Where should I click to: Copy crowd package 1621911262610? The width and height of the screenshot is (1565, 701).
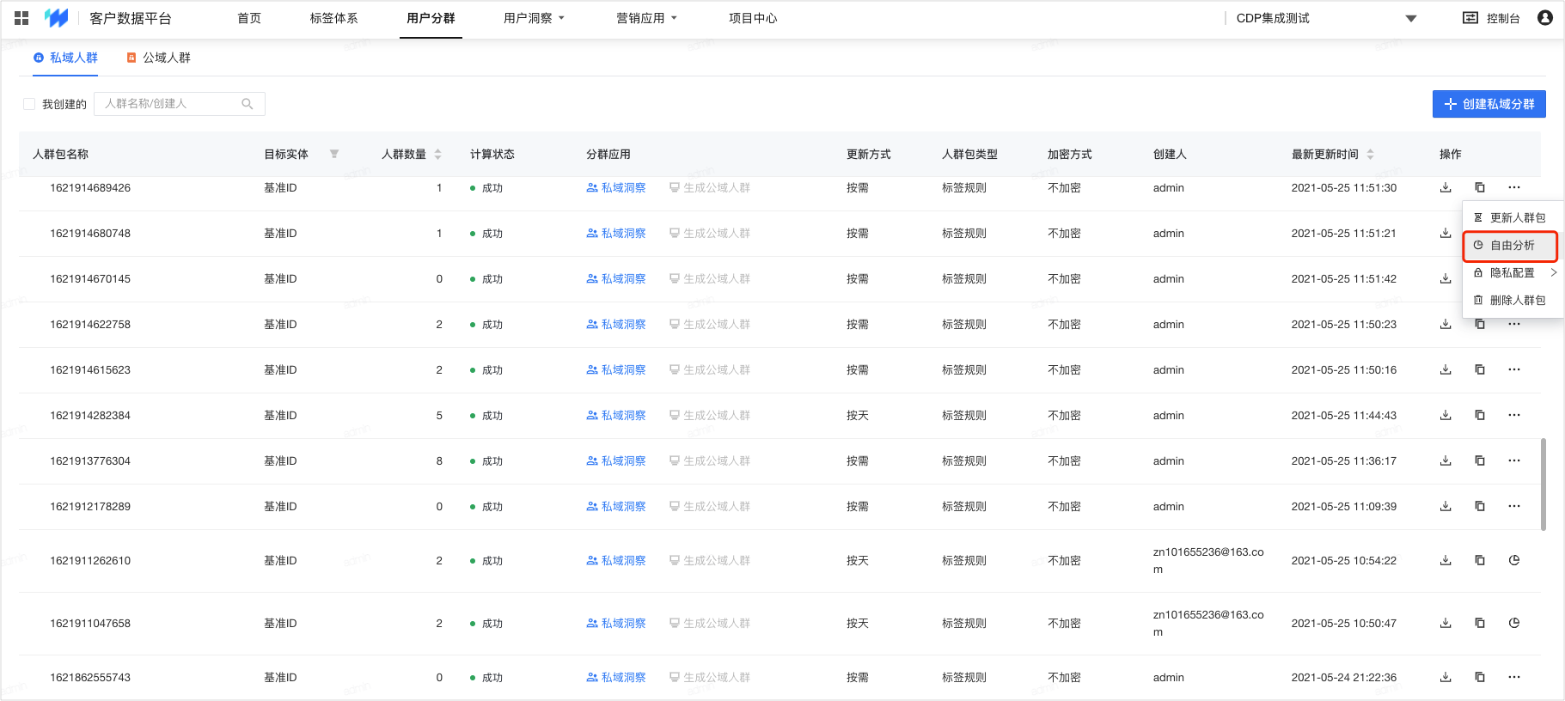1480,560
